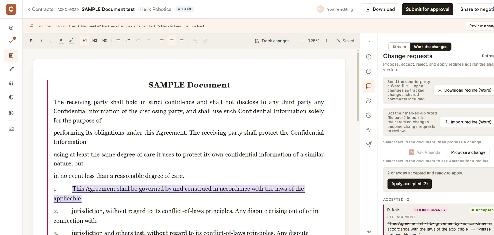The image size is (494, 235).
Task: Open settings gear in left sidebar
Action: (x=11, y=113)
